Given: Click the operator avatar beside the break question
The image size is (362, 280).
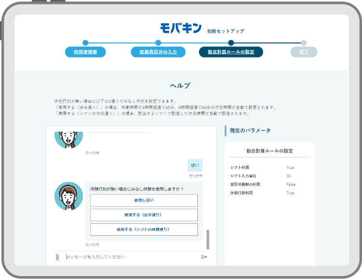Looking at the screenshot, I should click(69, 196).
